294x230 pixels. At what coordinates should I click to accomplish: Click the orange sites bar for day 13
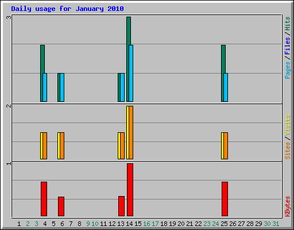pyautogui.click(x=122, y=145)
